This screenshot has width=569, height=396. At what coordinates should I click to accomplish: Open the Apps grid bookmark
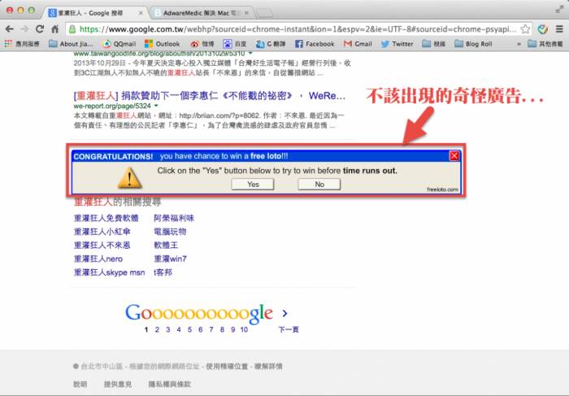click(22, 44)
